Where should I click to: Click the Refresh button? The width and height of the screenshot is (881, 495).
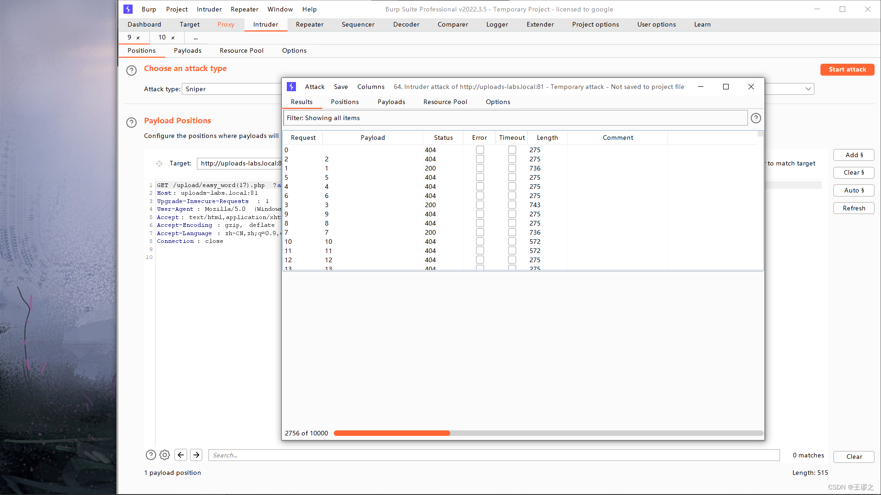click(854, 208)
